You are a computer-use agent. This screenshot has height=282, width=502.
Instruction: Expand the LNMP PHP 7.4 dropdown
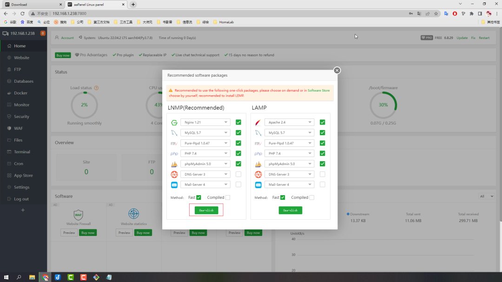(205, 153)
